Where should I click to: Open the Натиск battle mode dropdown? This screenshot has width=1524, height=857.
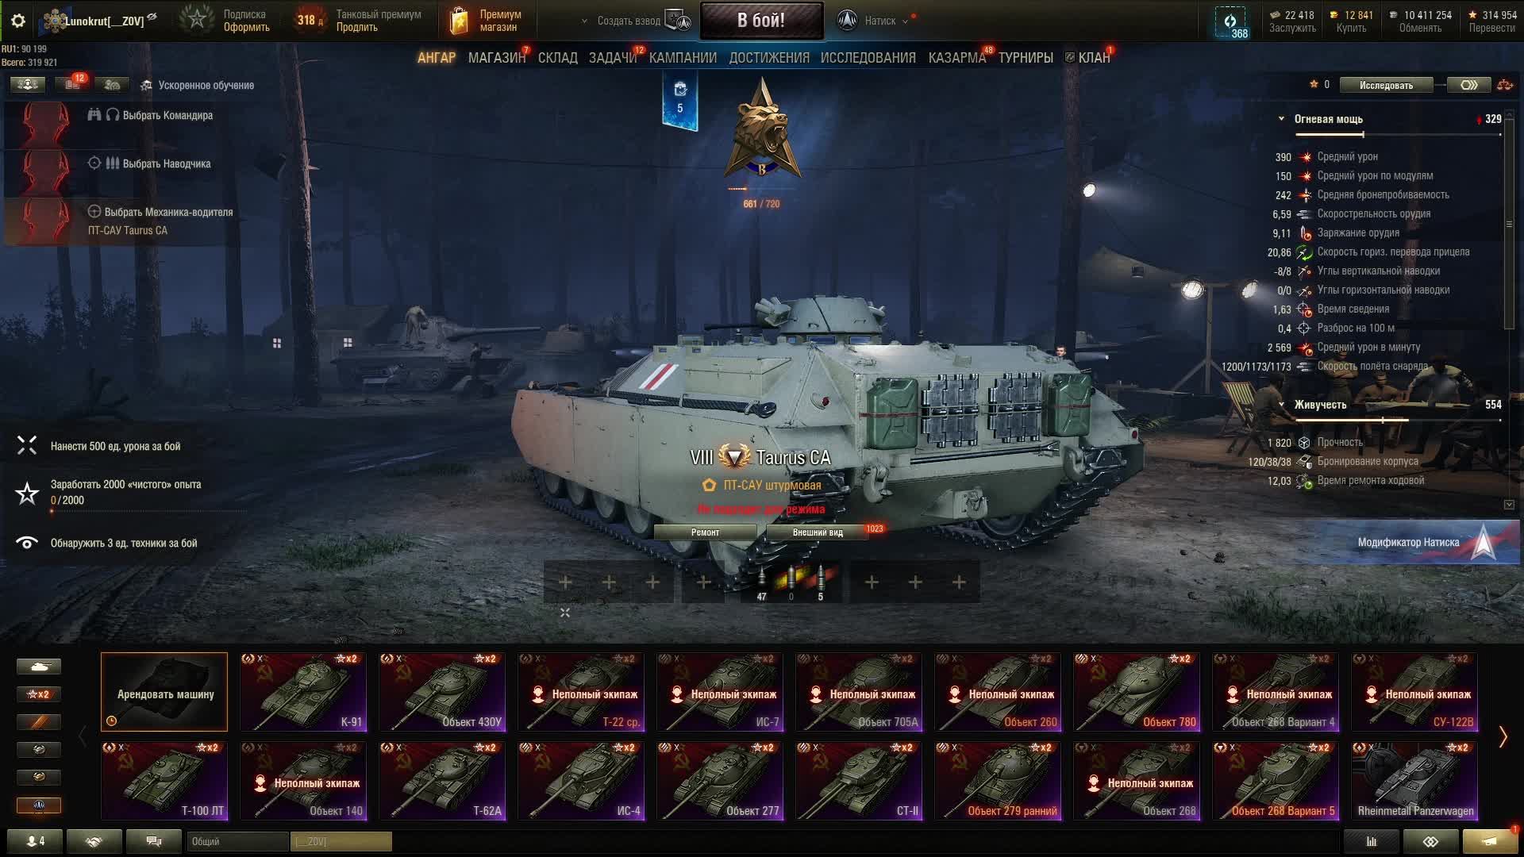coord(873,21)
